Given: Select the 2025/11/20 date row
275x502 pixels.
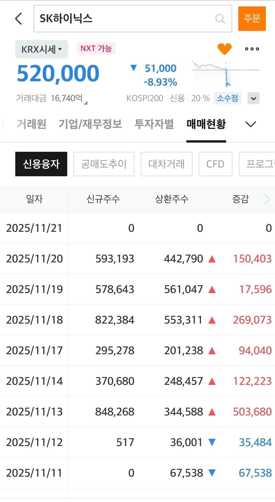Looking at the screenshot, I should click(x=137, y=259).
